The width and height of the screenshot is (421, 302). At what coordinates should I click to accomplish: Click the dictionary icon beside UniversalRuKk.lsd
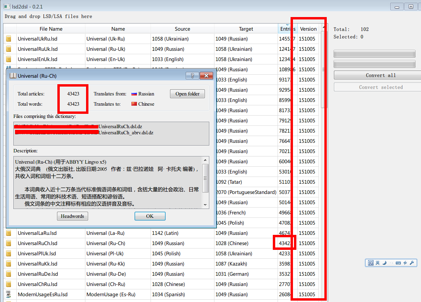[9, 264]
